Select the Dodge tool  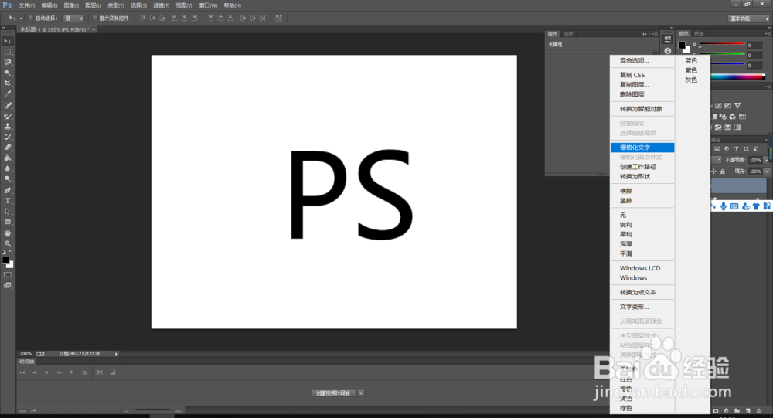pos(8,179)
